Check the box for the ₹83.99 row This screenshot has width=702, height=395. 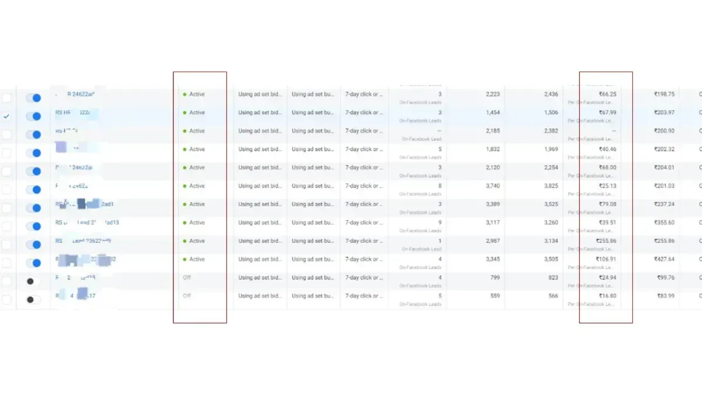pos(6,300)
